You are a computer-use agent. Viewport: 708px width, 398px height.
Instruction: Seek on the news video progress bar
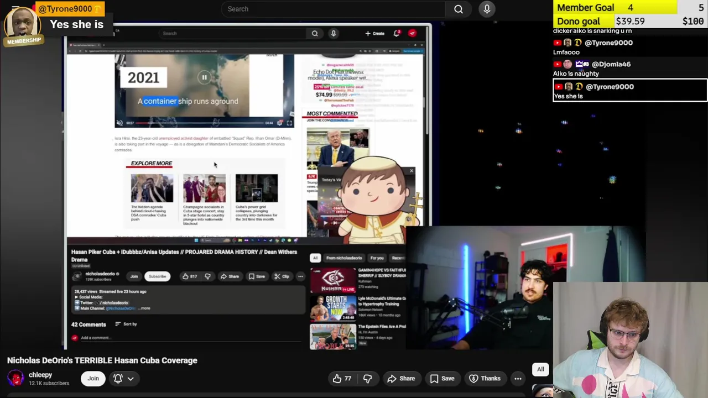pos(199,123)
